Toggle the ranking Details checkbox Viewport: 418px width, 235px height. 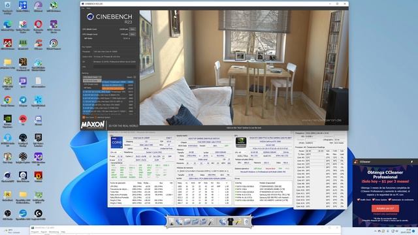(135, 77)
